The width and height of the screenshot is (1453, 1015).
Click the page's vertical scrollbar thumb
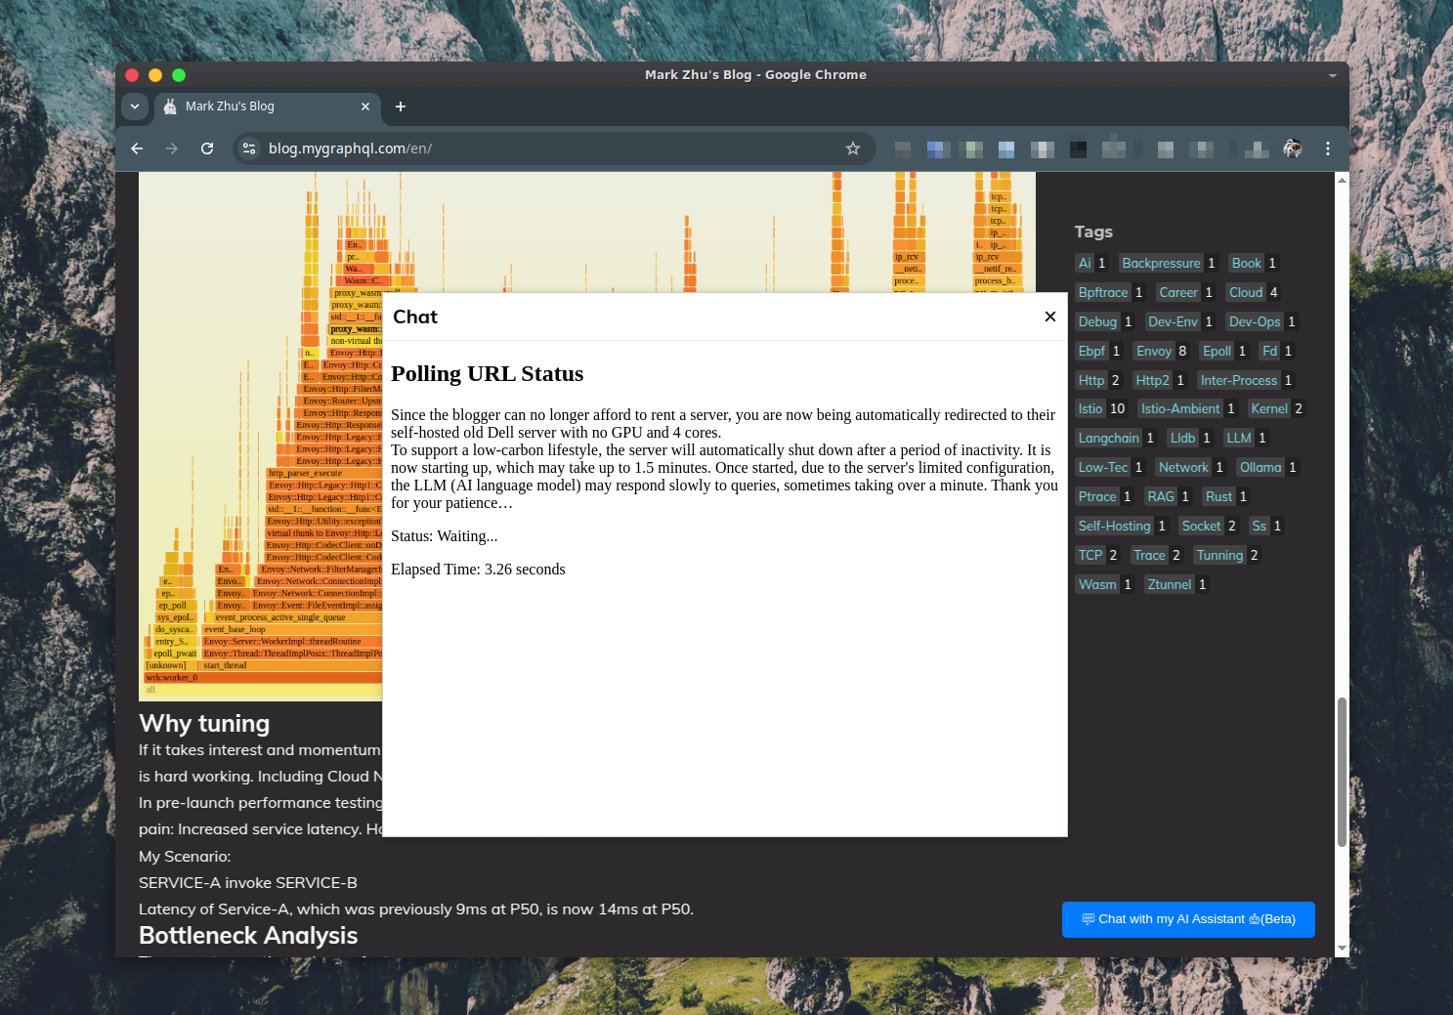coord(1342,772)
